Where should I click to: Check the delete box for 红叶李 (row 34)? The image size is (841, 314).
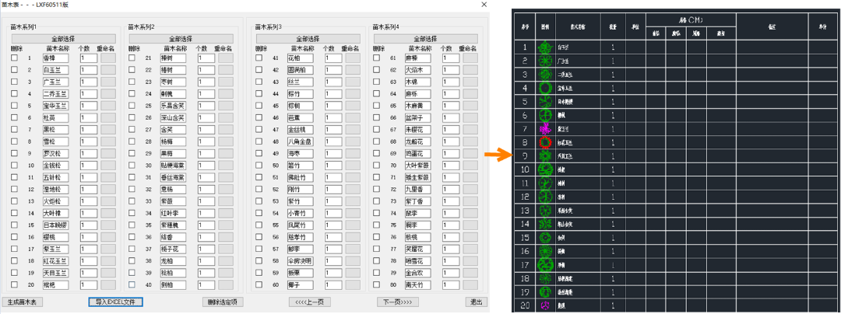[132, 213]
